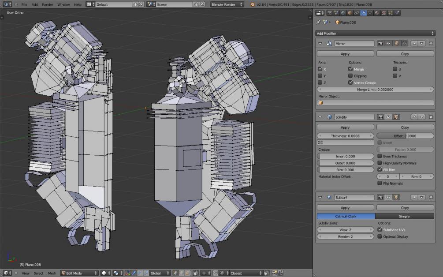Apply the Mirror modifier
Image resolution: width=443 pixels, height=277 pixels.
click(x=345, y=54)
